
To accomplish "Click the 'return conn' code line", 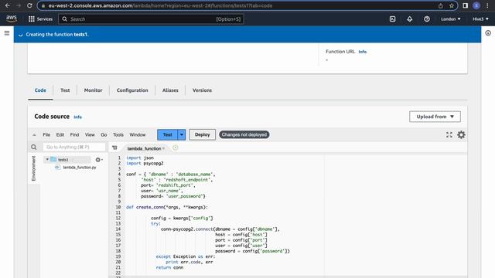I will (x=169, y=267).
